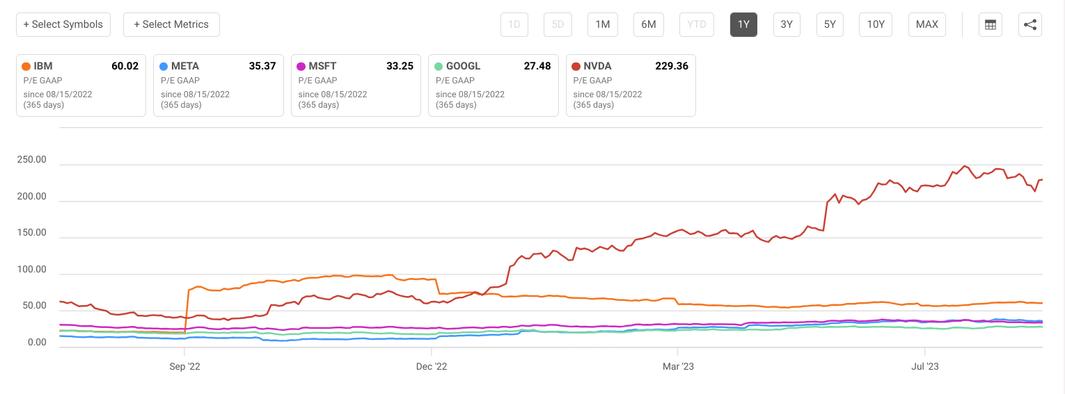1065x394 pixels.
Task: Set time range to 6M
Action: (649, 24)
